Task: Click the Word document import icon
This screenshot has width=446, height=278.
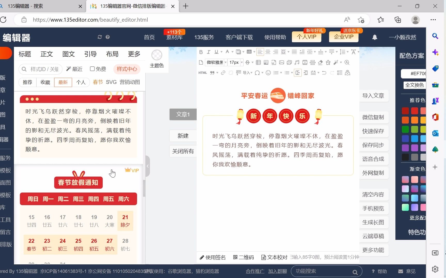Action: pyautogui.click(x=274, y=62)
